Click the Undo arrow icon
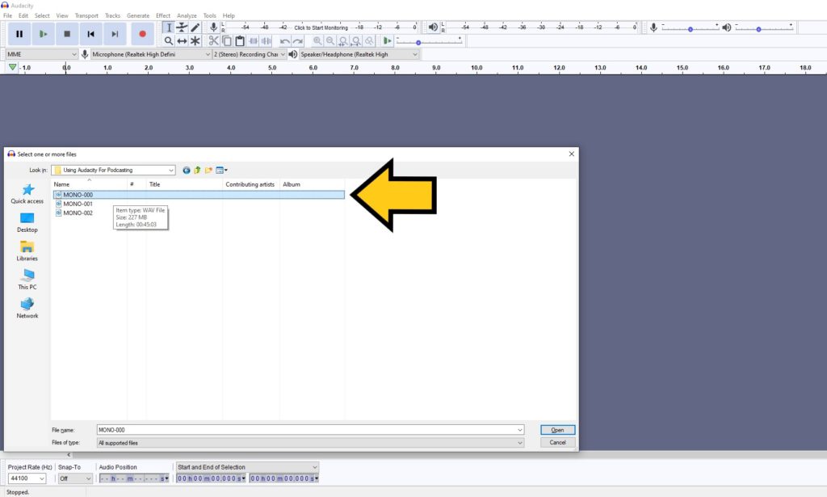The image size is (827, 497). coord(285,40)
